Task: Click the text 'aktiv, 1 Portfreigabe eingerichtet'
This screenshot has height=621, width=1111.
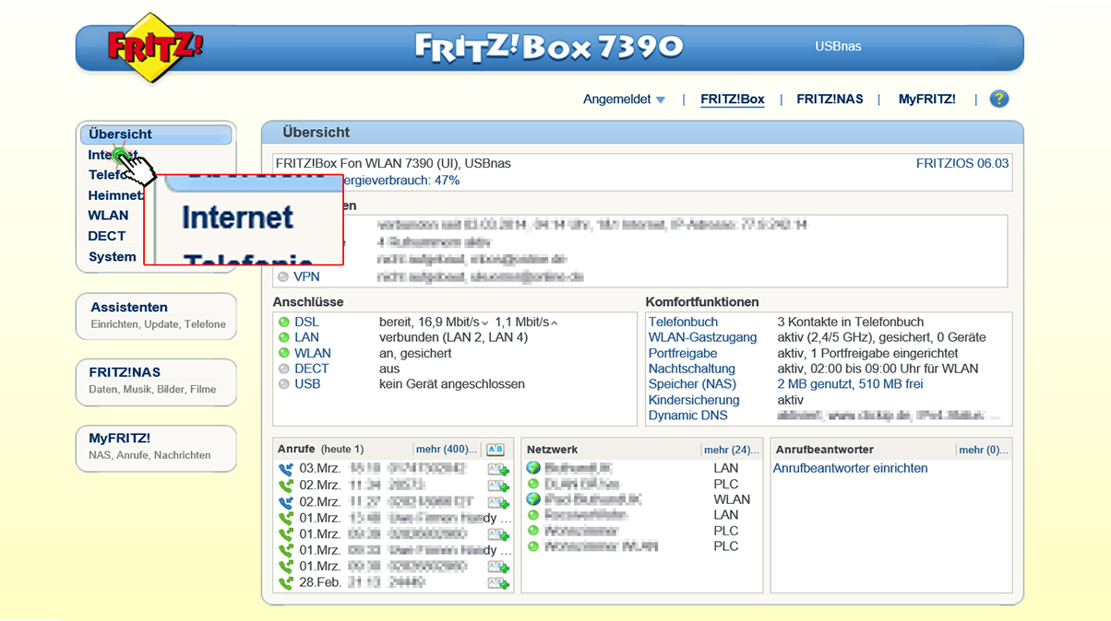Action: pos(867,354)
